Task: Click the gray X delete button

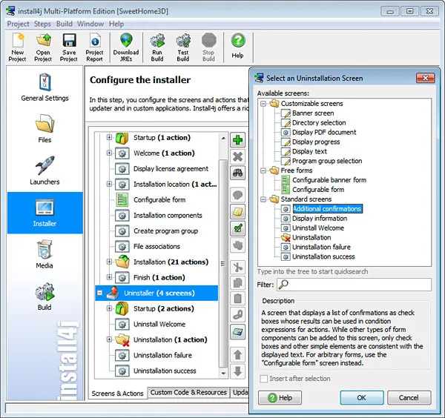Action: (238, 156)
